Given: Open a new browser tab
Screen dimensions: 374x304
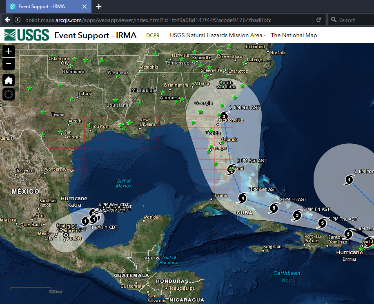Looking at the screenshot, I should [x=99, y=7].
